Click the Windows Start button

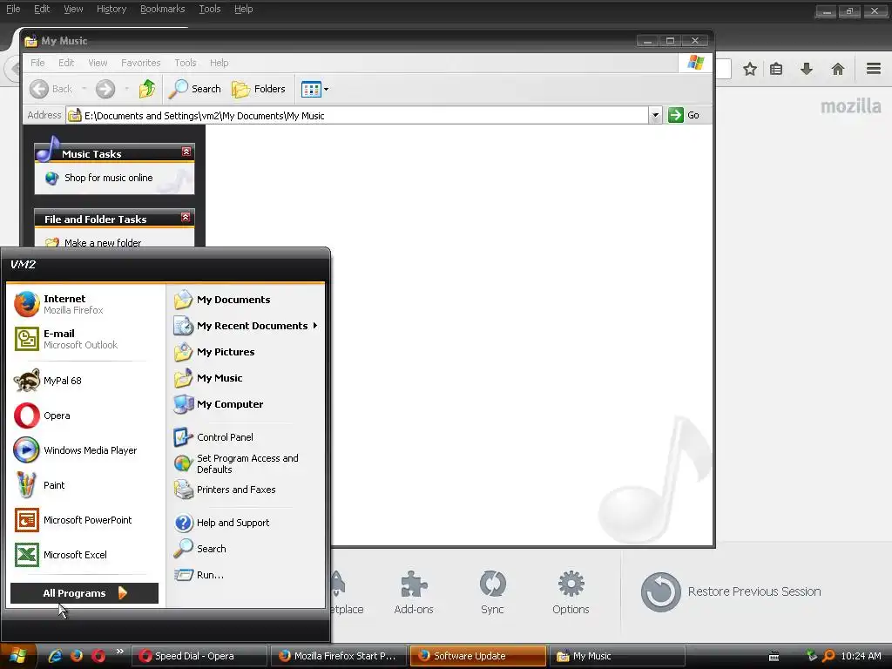pyautogui.click(x=18, y=655)
